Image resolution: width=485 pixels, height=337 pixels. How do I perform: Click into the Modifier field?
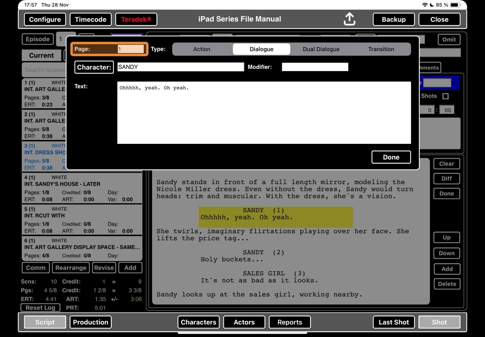pos(315,67)
